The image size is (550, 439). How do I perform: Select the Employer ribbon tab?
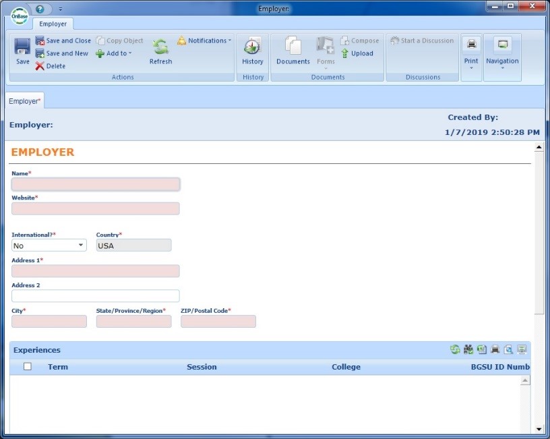pos(53,24)
